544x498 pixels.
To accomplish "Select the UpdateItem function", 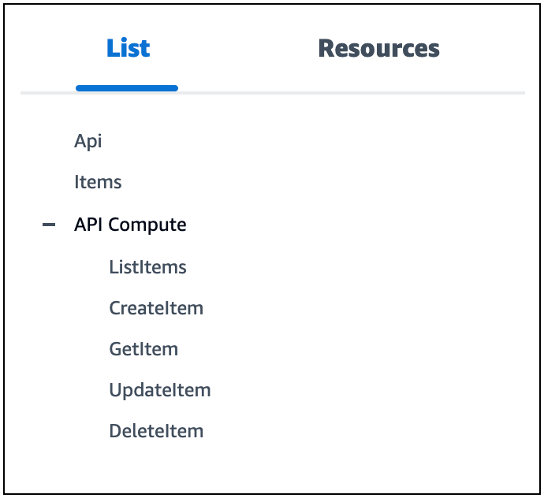I will (160, 390).
